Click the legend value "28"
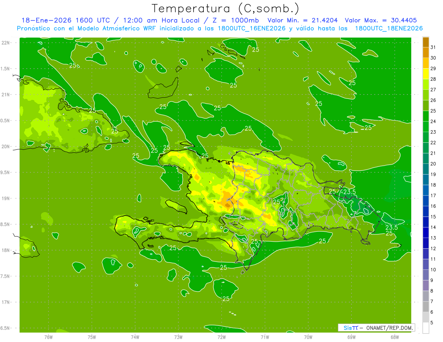Screen dimensions: 443x342 (433, 79)
